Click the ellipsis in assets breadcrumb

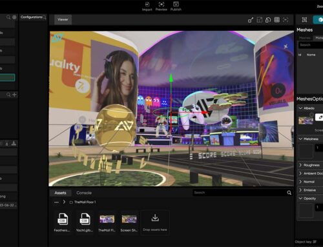click(56, 203)
